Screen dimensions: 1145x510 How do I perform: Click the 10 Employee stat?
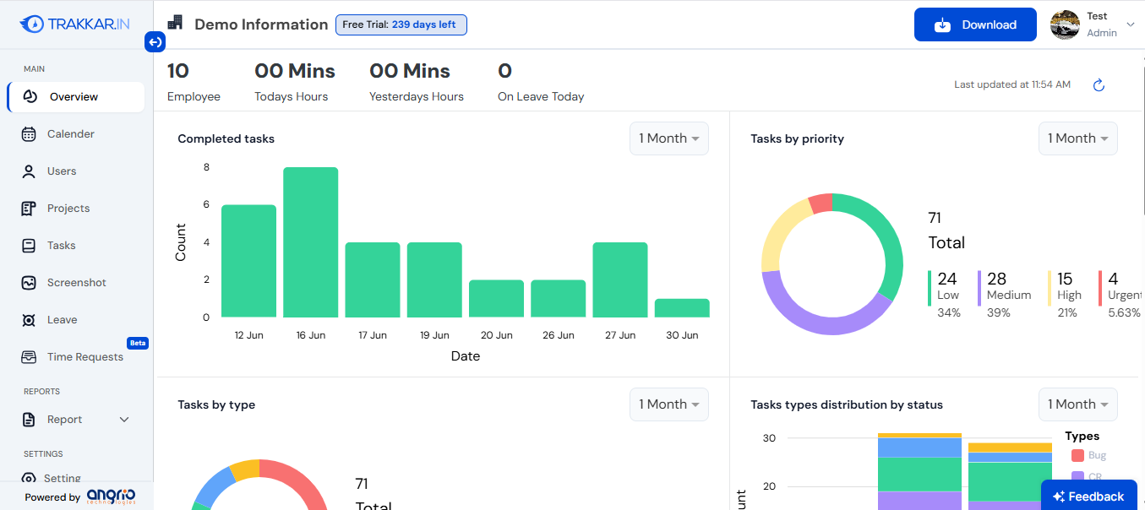194,82
